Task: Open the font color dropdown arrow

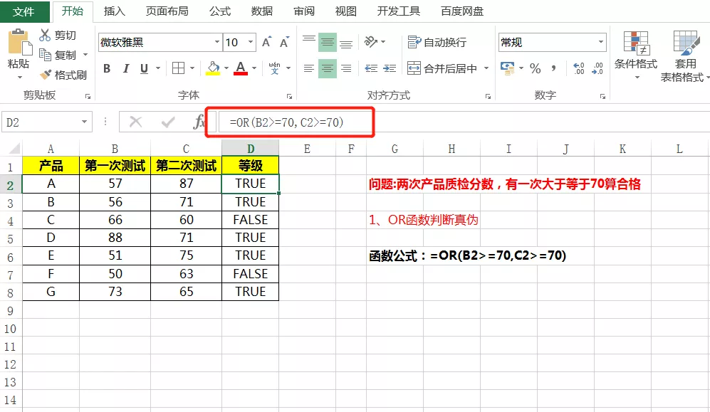Action: tap(254, 68)
